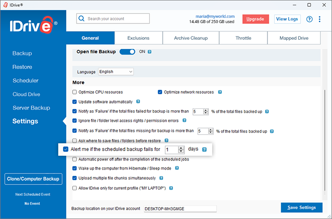332x219 pixels.
Task: Enable Automatic power off after scheduled jobs
Action: (x=75, y=159)
